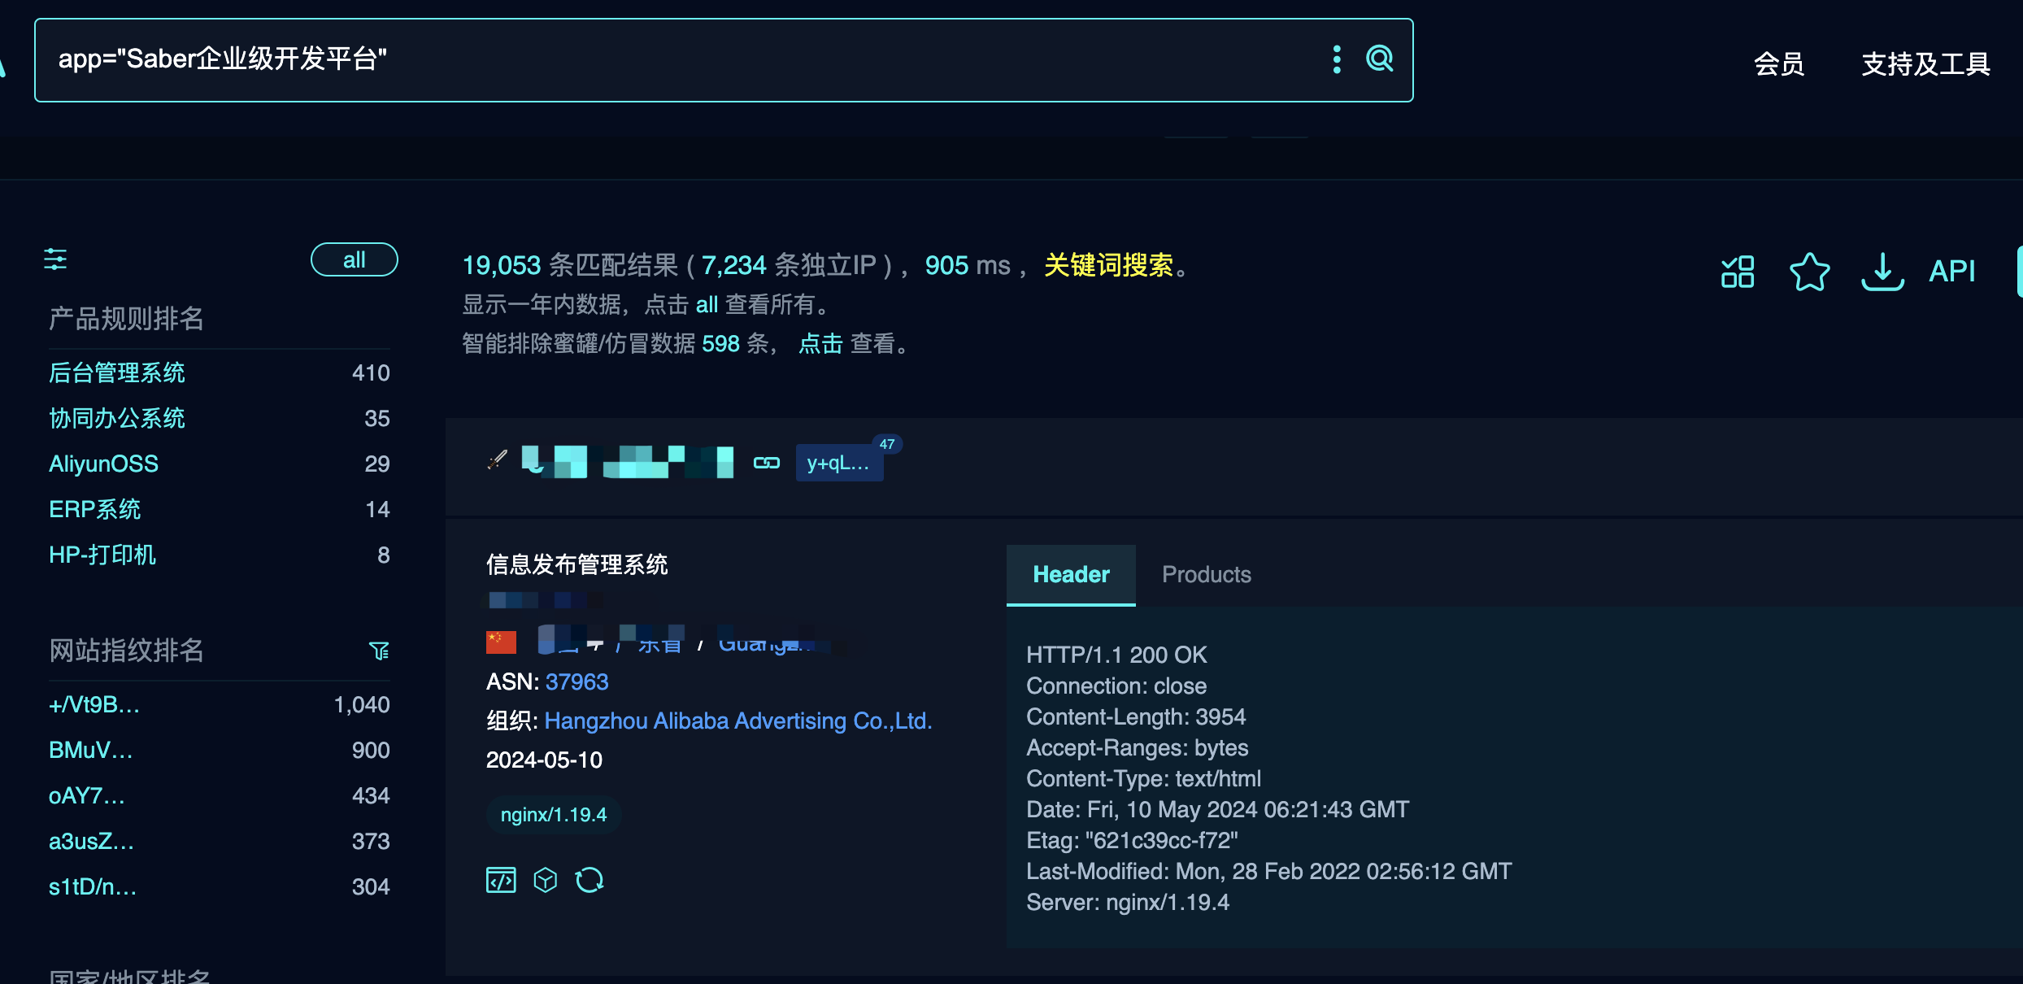
Task: Open the 支持及工具 menu
Action: click(1925, 63)
